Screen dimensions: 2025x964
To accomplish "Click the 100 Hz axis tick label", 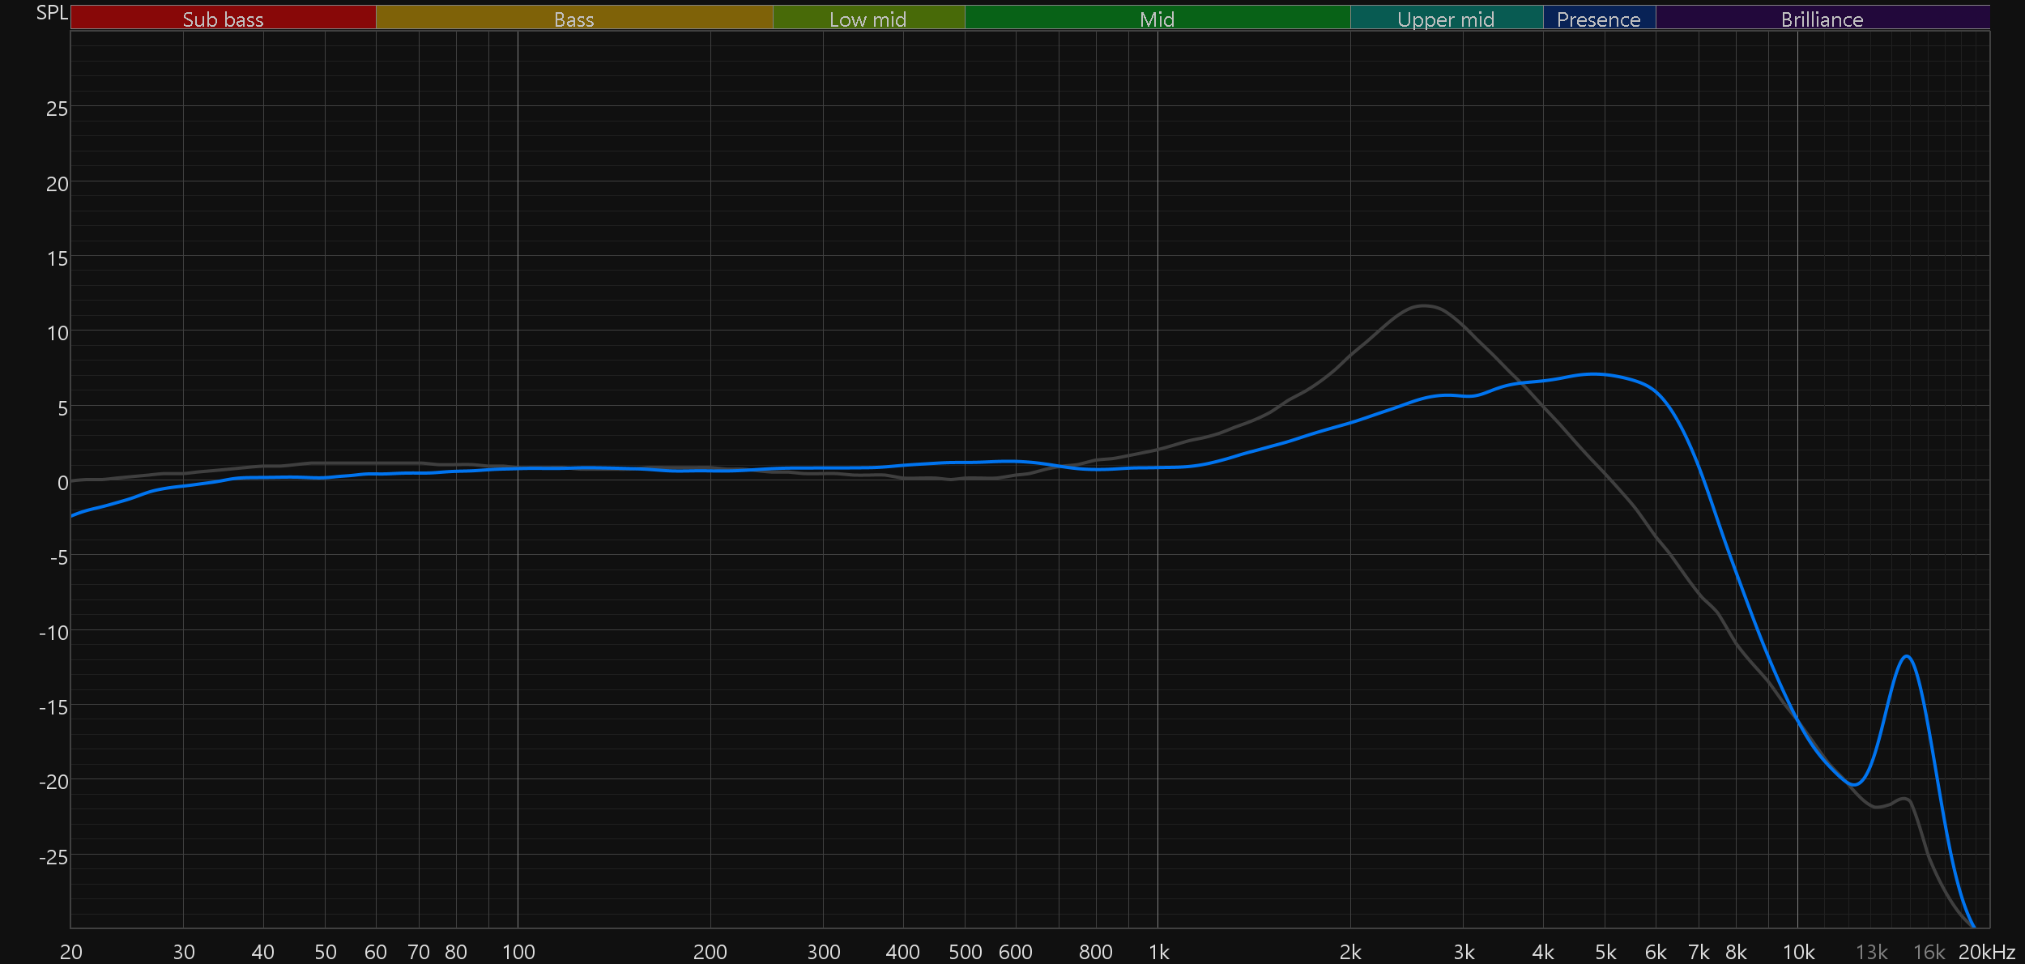I will [x=518, y=952].
